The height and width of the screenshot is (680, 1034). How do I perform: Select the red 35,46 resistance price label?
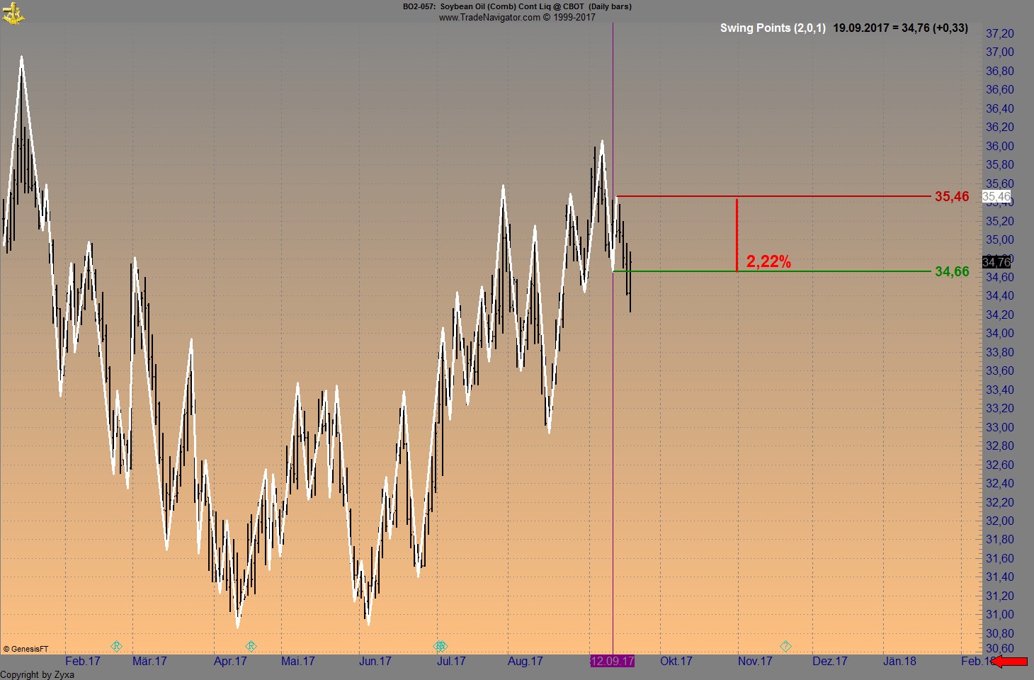point(951,198)
